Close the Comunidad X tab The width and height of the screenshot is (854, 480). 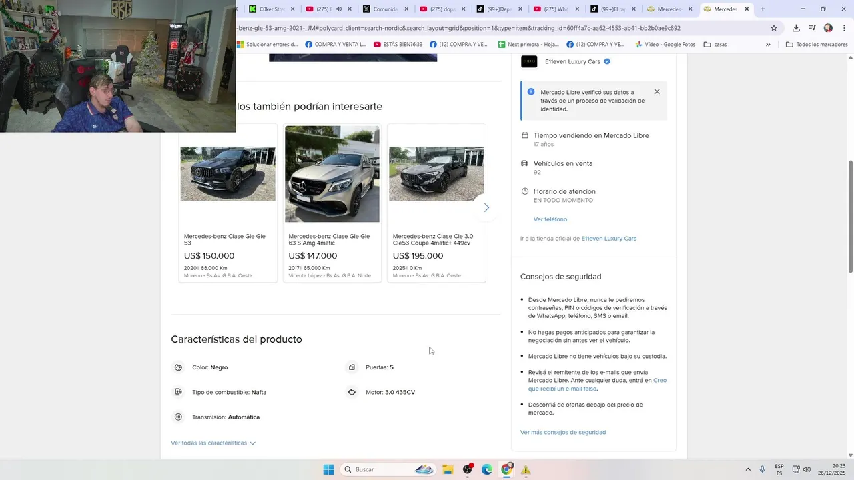click(x=406, y=9)
